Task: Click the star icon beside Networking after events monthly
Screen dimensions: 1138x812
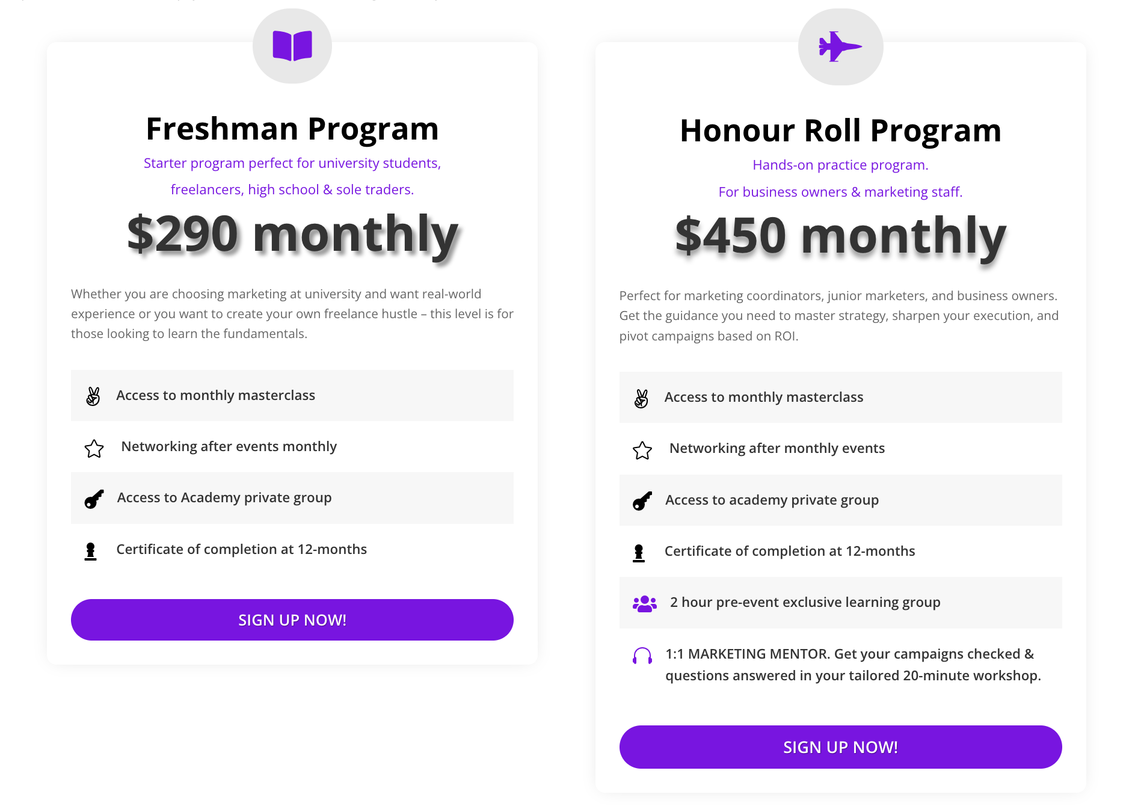Action: [94, 448]
